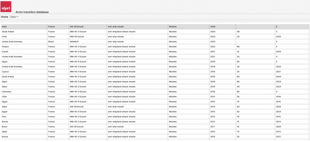Open the Home menu item
310x142 pixels.
5,17
